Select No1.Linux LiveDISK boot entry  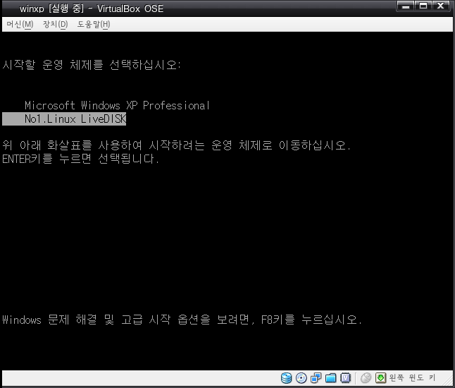click(x=64, y=119)
